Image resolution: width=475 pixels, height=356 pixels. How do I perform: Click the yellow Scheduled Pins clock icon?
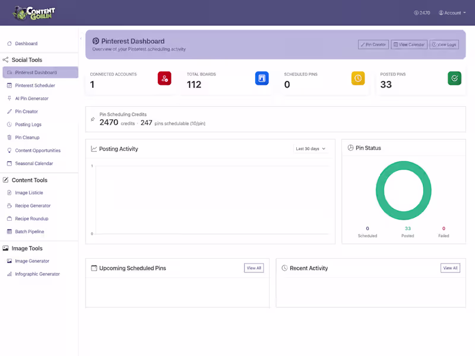coord(358,78)
